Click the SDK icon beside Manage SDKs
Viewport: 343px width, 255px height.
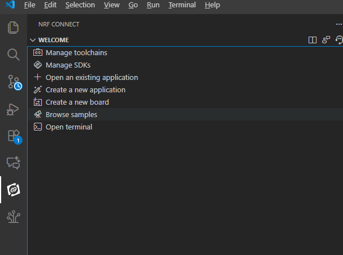(38, 65)
